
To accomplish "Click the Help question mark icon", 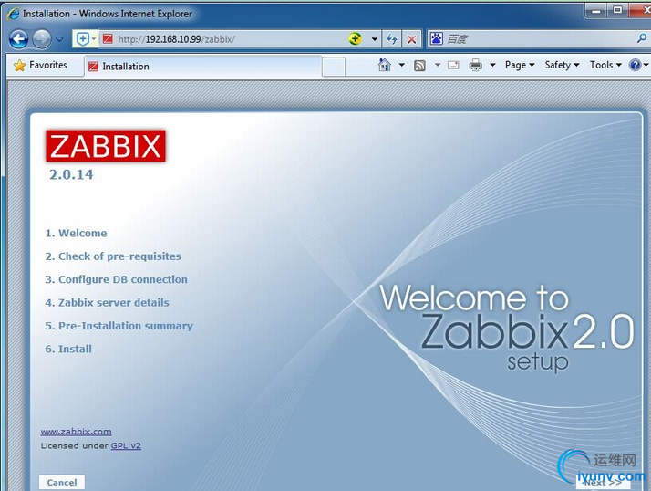I will (635, 65).
